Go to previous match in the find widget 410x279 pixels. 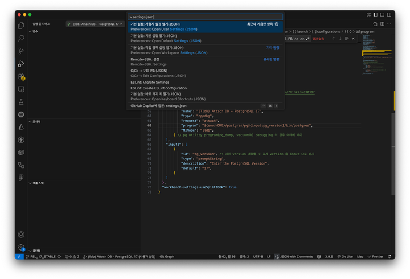coord(334,39)
